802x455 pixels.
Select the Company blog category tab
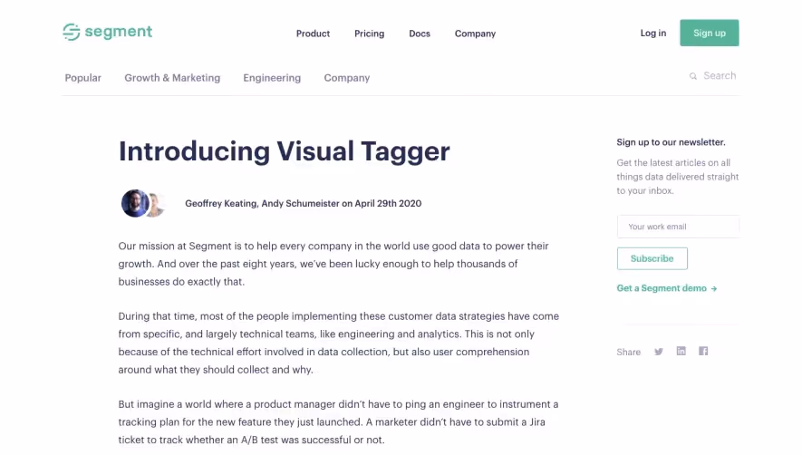tap(347, 78)
